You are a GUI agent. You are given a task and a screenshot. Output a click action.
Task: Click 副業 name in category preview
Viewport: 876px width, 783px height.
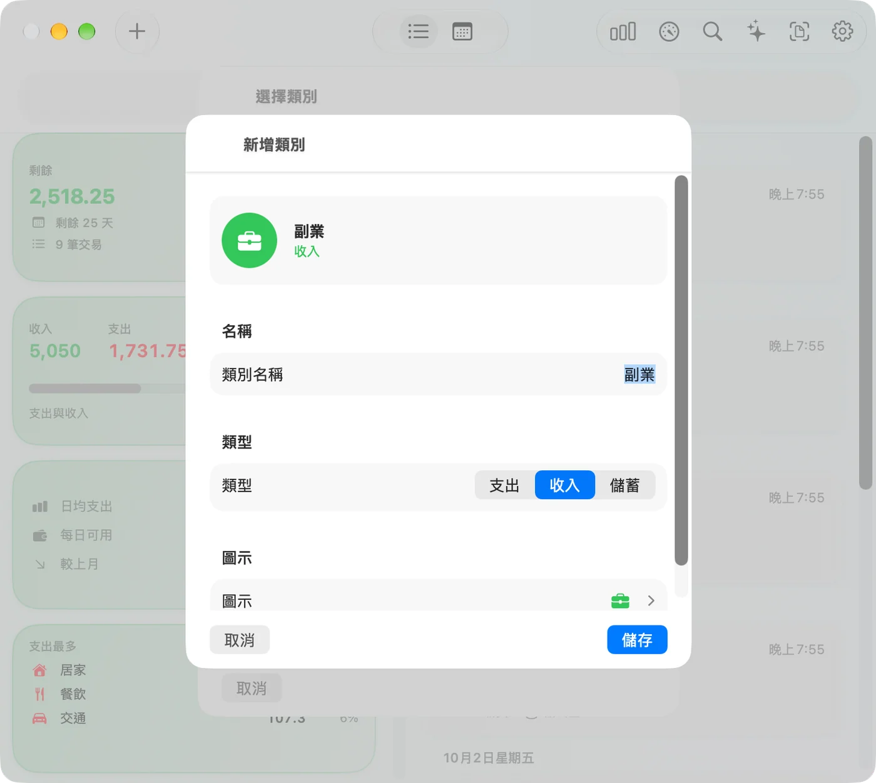[x=309, y=231]
